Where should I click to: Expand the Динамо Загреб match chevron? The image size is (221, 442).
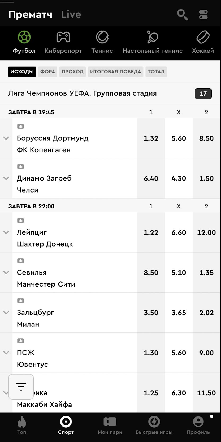coord(6,178)
